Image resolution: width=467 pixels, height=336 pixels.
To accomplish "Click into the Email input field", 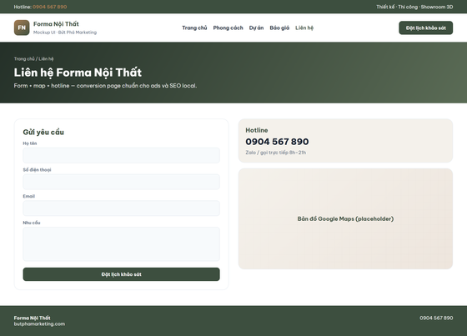I will [x=121, y=208].
